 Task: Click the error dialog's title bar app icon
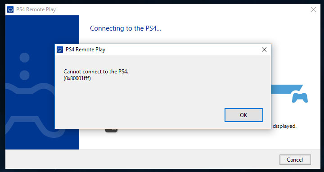point(60,50)
